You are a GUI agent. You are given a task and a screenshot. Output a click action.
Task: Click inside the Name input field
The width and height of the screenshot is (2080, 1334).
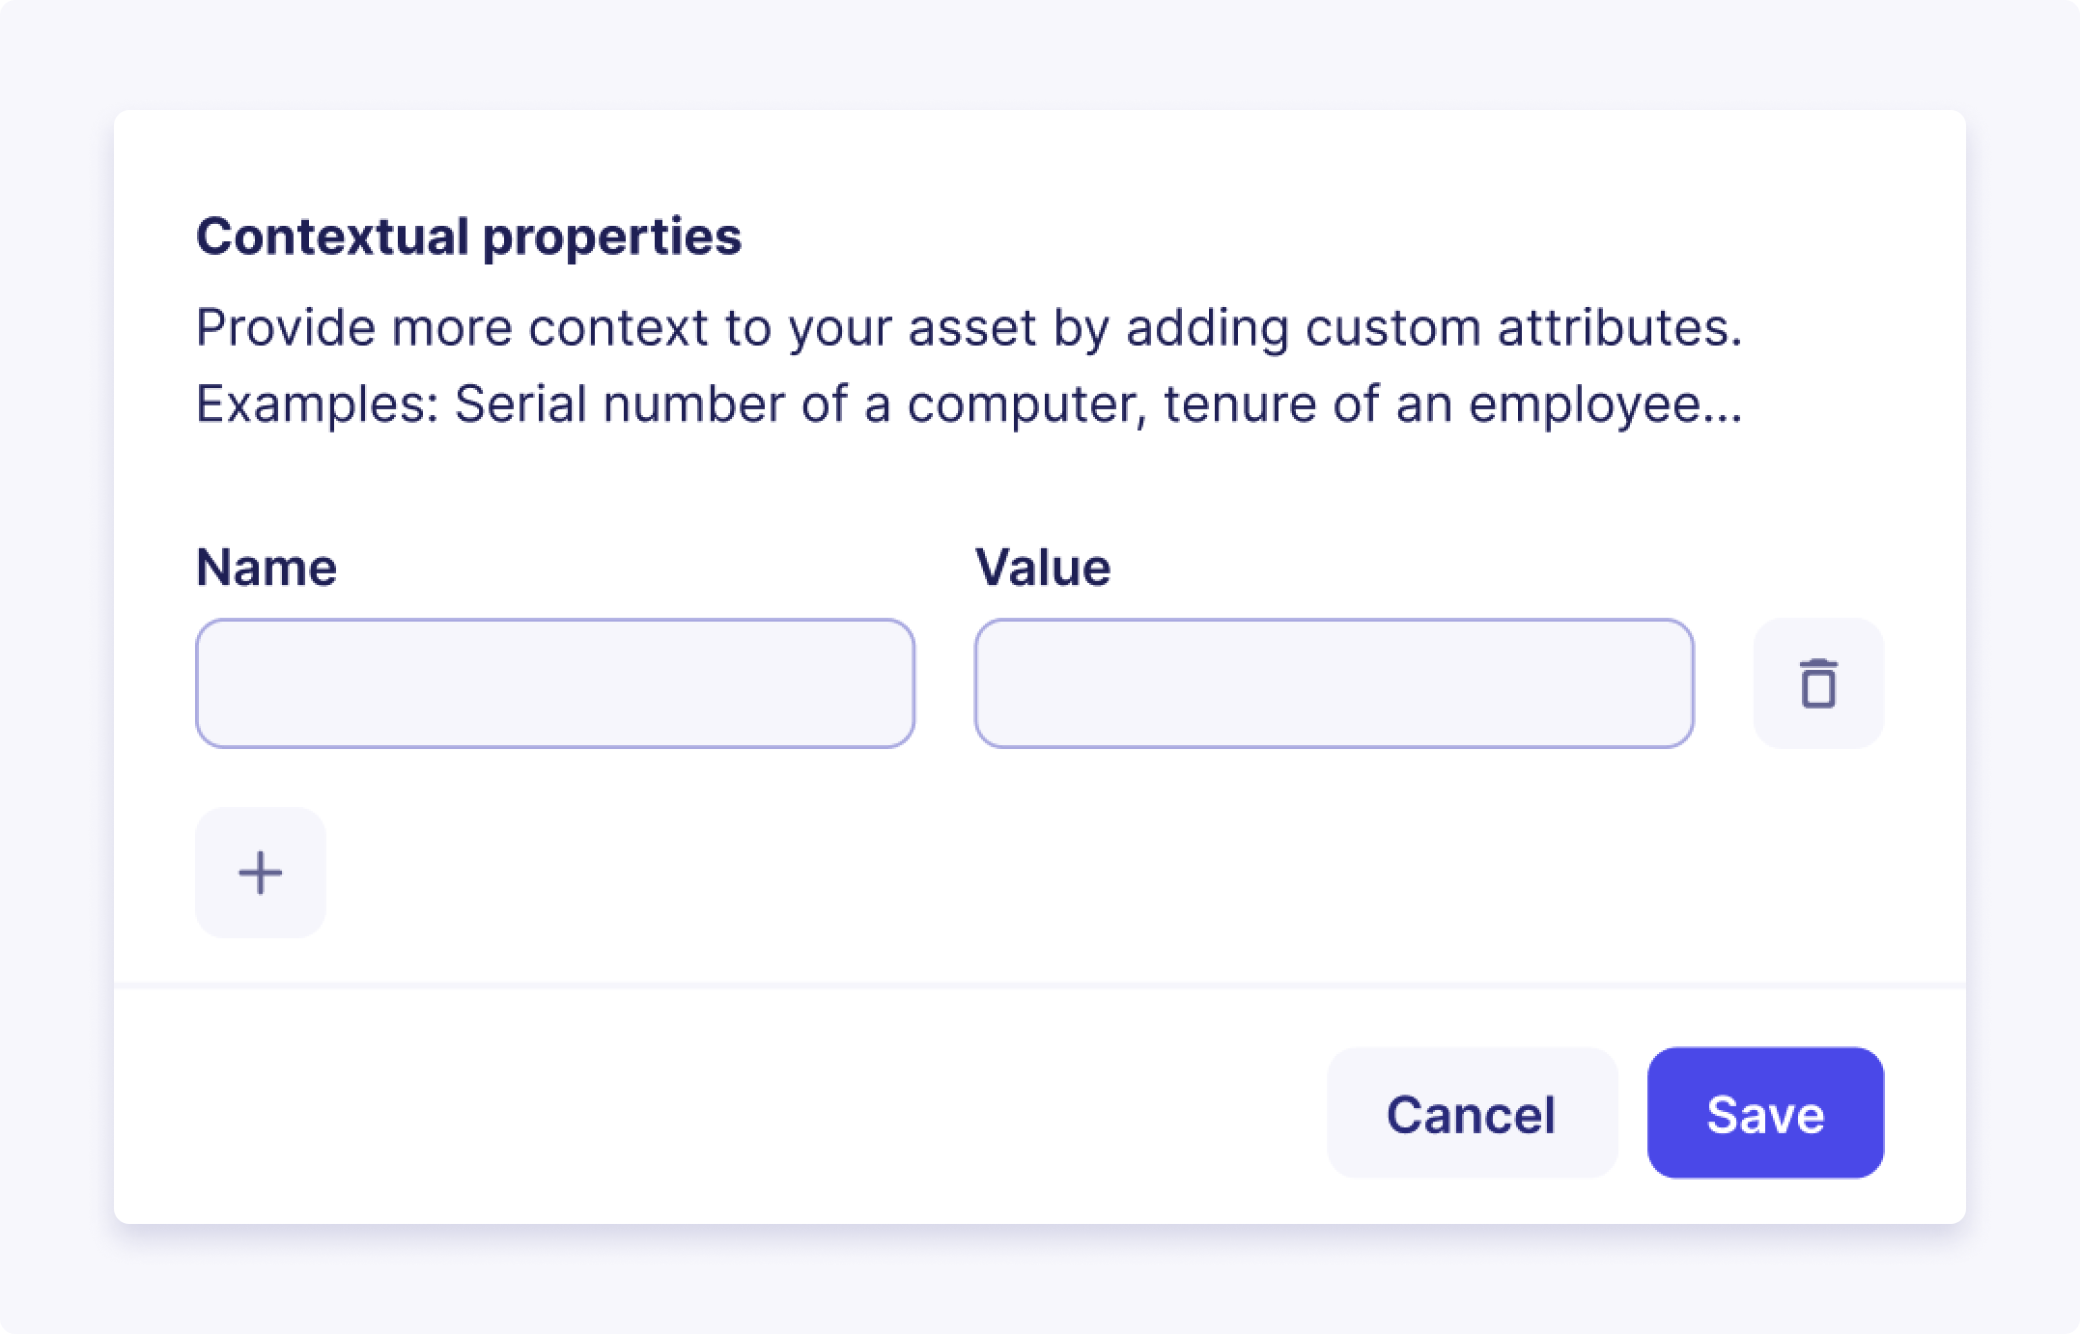(x=555, y=683)
